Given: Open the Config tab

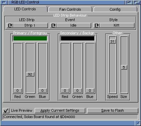Looking at the screenshot, I should (x=115, y=9).
